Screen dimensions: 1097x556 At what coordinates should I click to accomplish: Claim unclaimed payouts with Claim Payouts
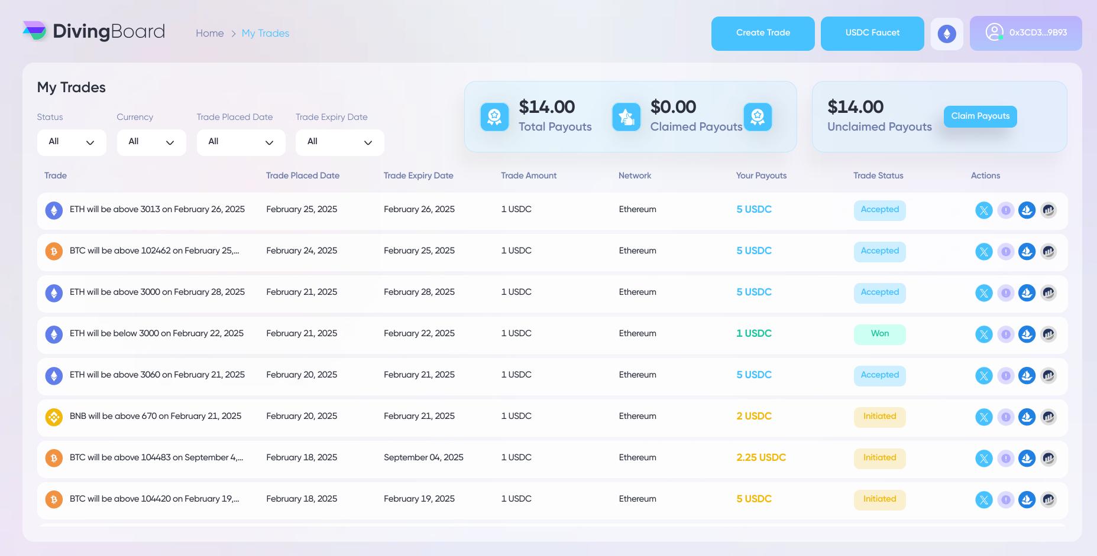pos(980,116)
